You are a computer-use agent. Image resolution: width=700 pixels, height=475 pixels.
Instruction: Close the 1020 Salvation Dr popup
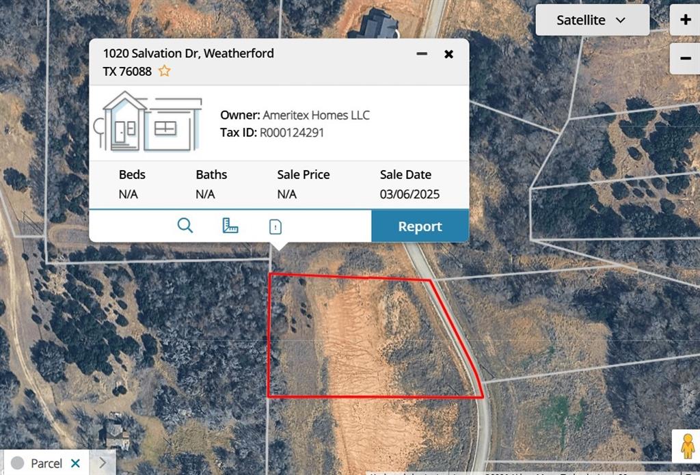point(448,54)
